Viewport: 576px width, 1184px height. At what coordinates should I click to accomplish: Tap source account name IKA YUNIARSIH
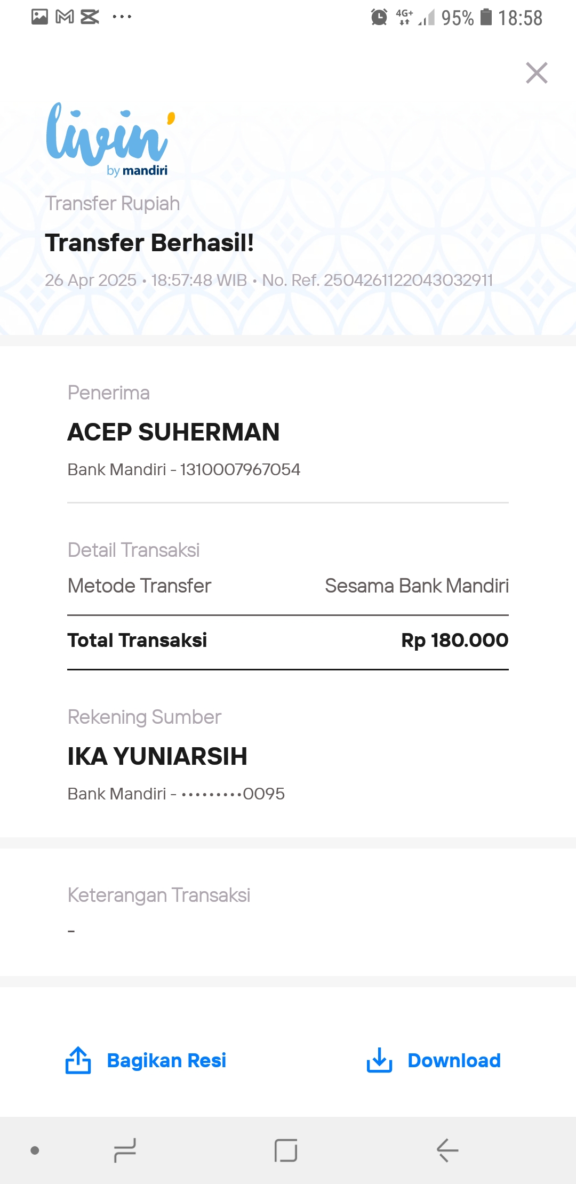click(157, 756)
